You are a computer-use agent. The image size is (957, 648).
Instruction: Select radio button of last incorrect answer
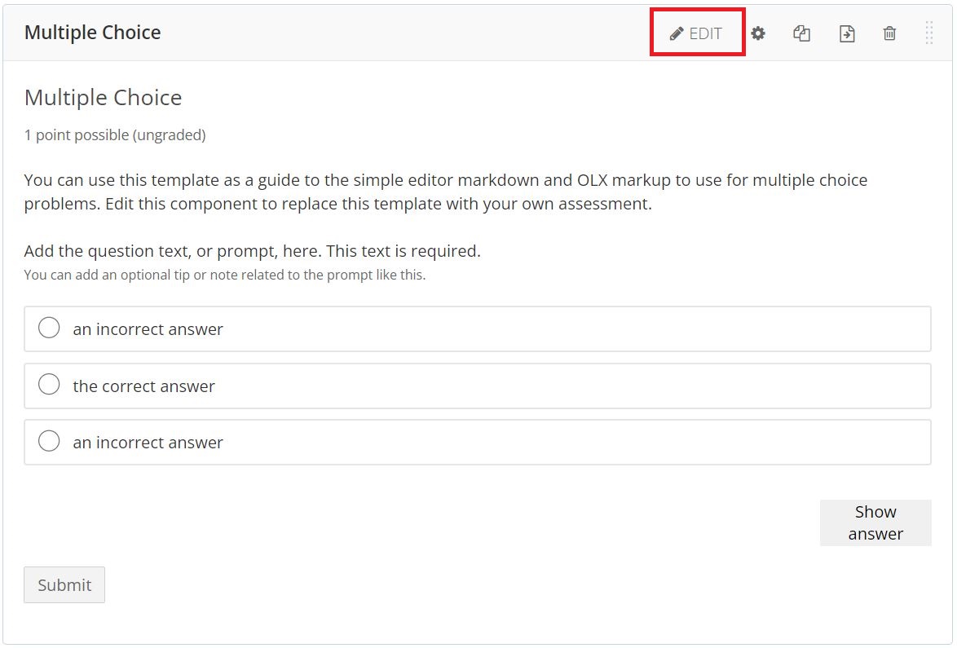tap(49, 441)
